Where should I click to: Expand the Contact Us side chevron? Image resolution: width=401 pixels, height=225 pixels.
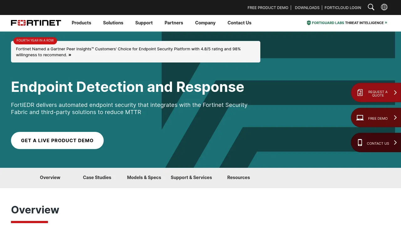click(395, 142)
